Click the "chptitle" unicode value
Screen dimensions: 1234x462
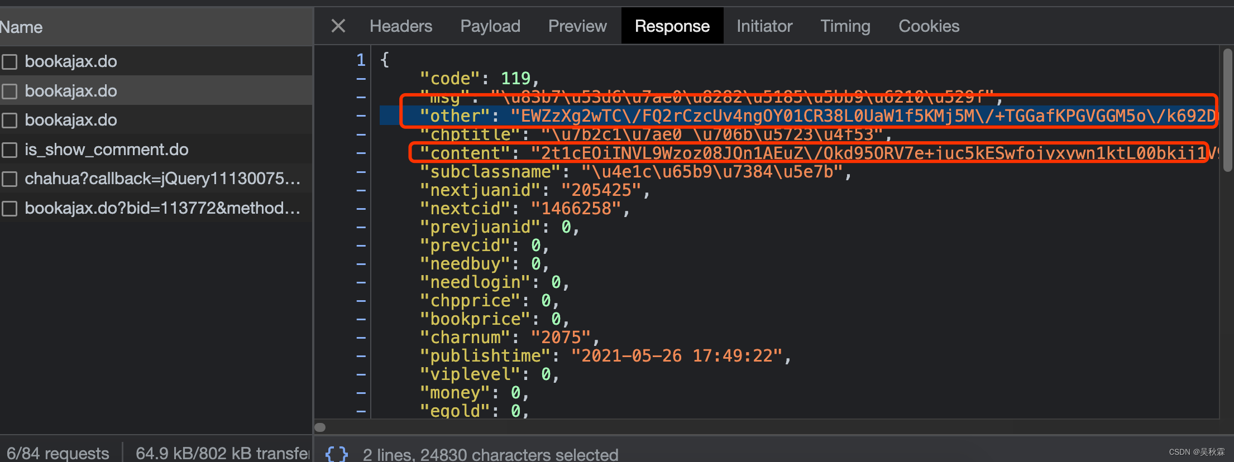click(712, 134)
